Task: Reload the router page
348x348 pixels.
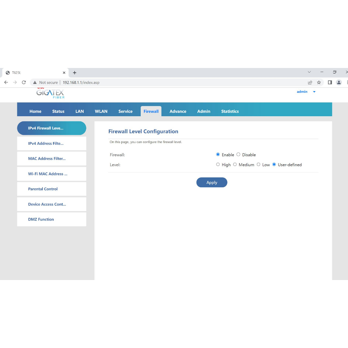Action: 24,82
